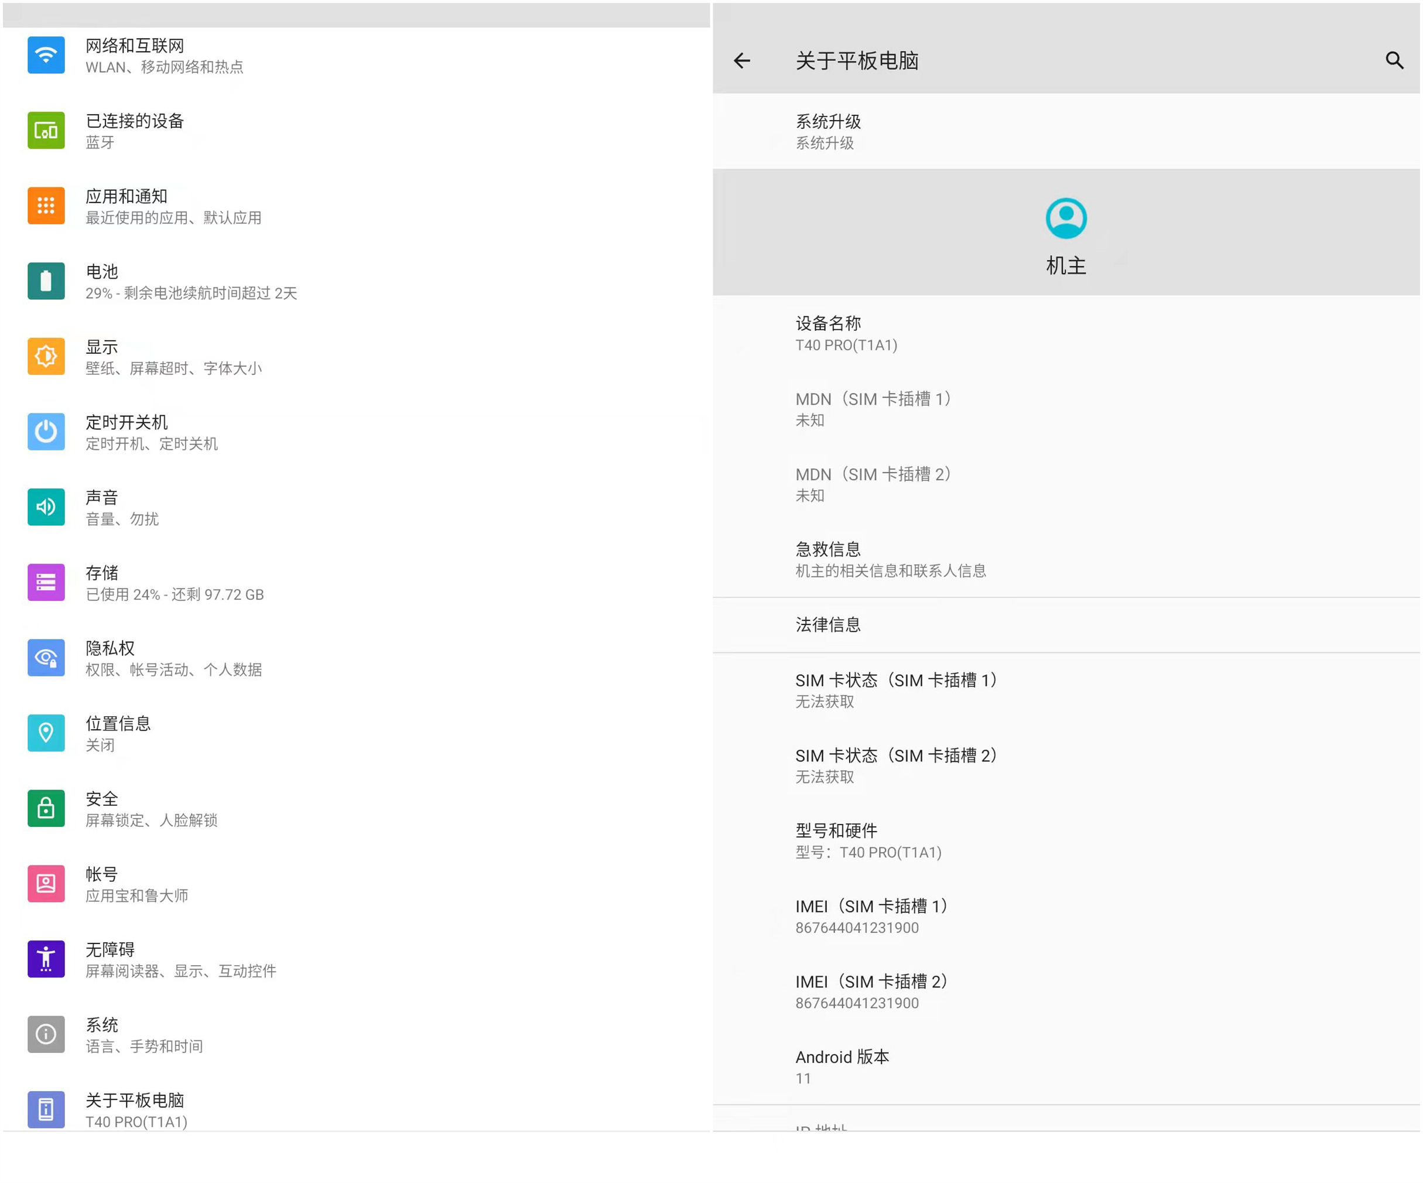Screen dimensions: 1423x1183
Task: Select MDN（SIM 卡插槽 1）row
Action: coord(1066,409)
